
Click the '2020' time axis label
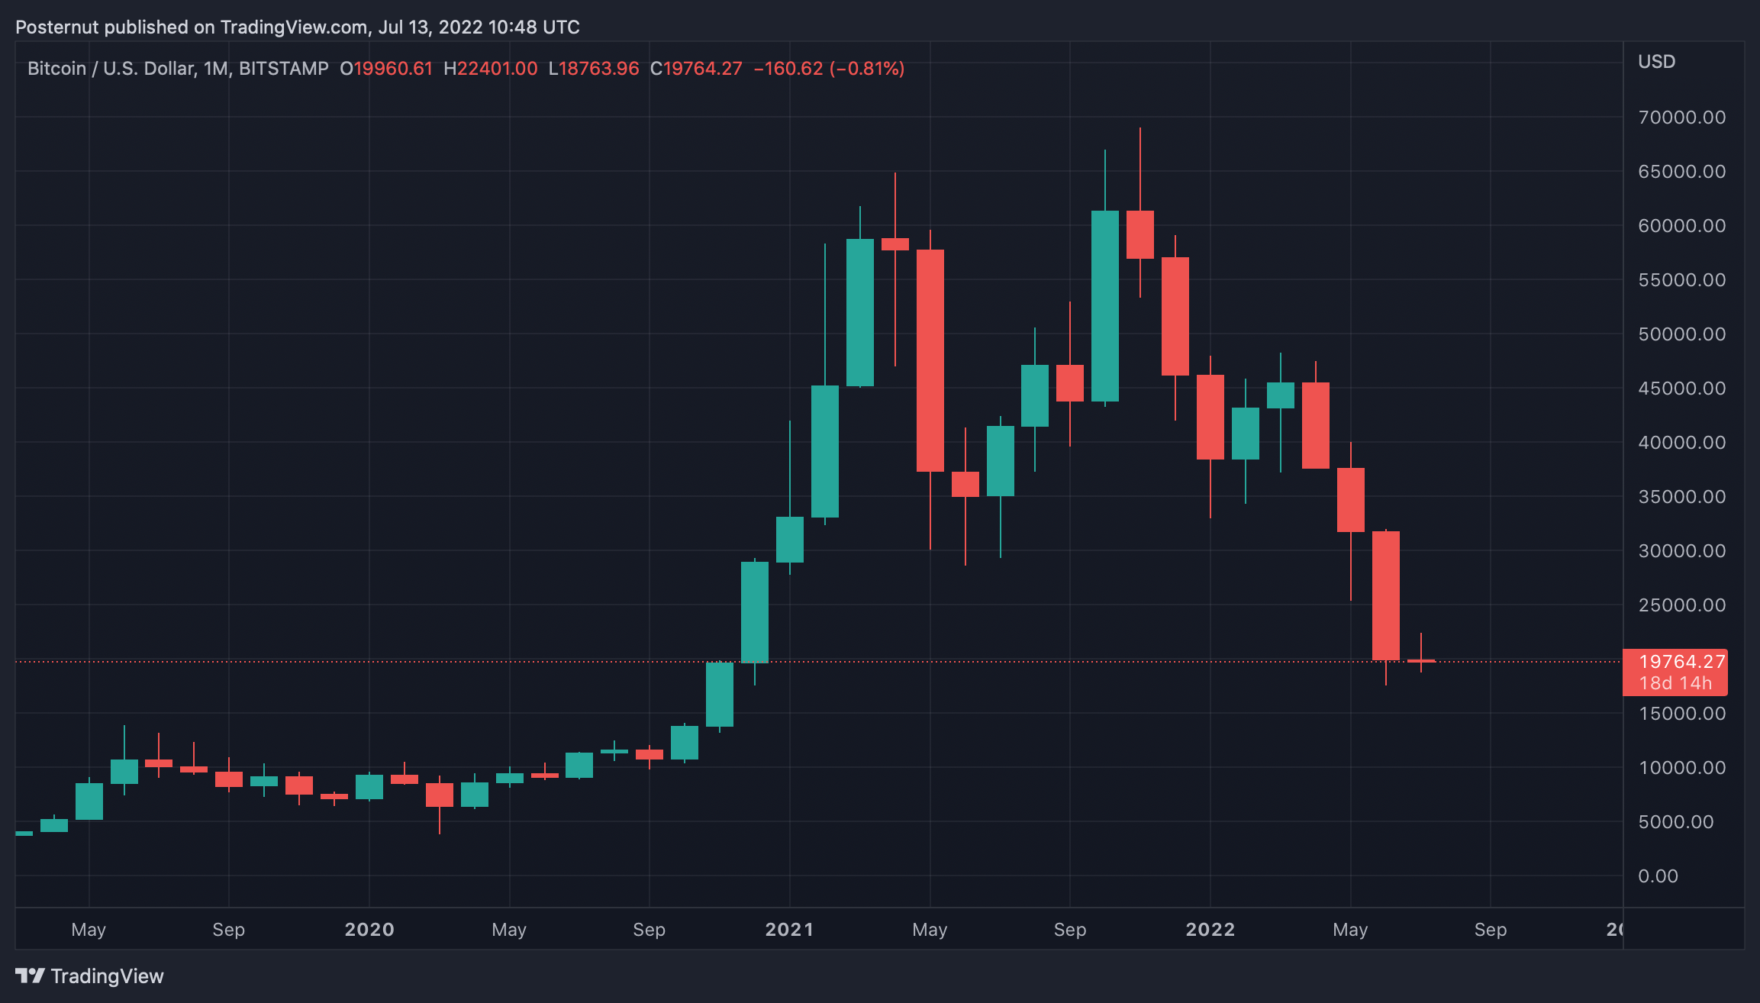click(x=369, y=930)
